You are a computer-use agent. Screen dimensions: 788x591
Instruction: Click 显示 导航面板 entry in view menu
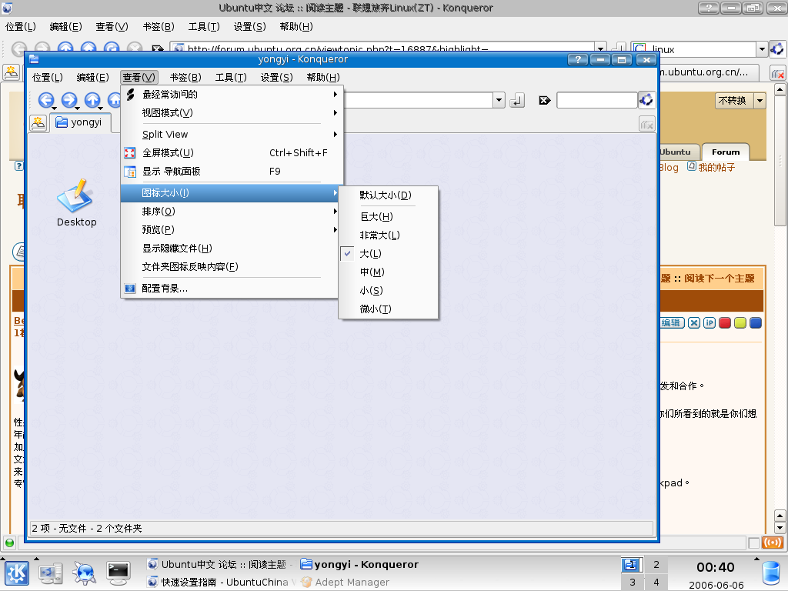232,172
